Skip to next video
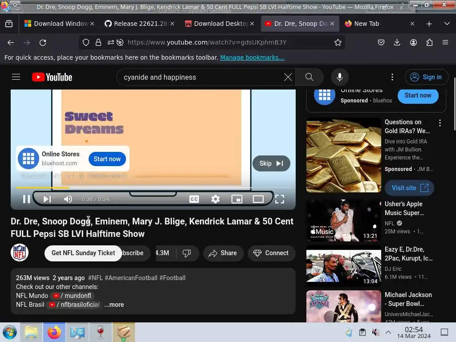Viewport: 456px width, 342px height. [47, 199]
